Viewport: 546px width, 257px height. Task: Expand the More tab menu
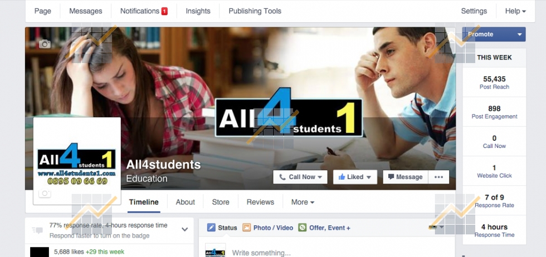tap(303, 202)
